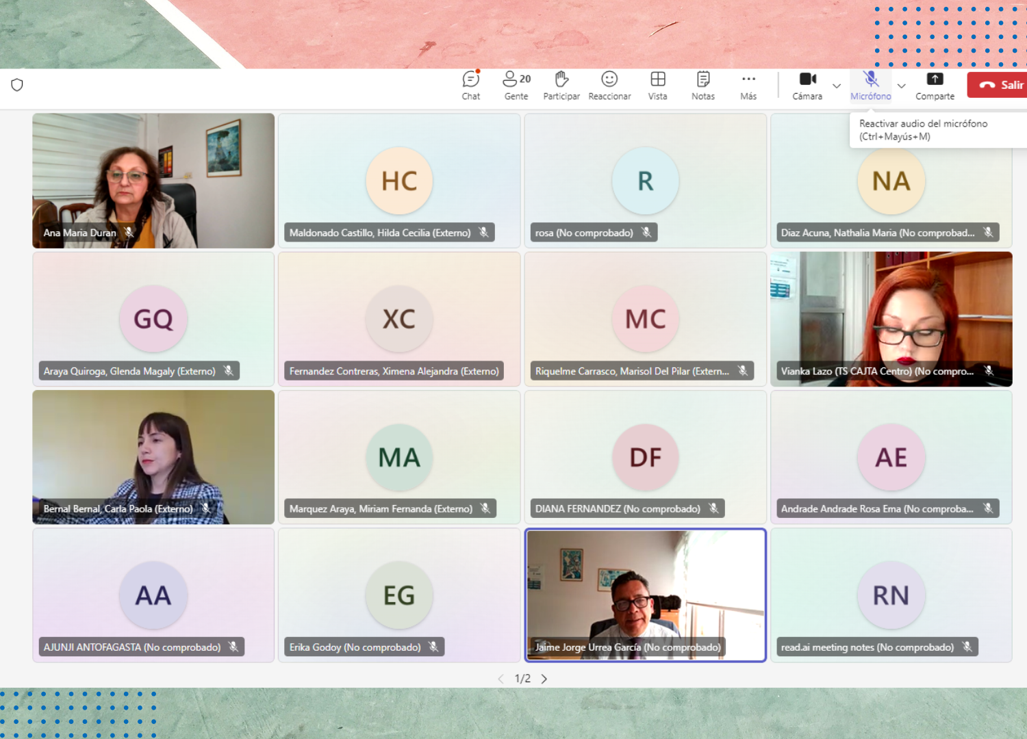Unmute the Micrófono

870,86
